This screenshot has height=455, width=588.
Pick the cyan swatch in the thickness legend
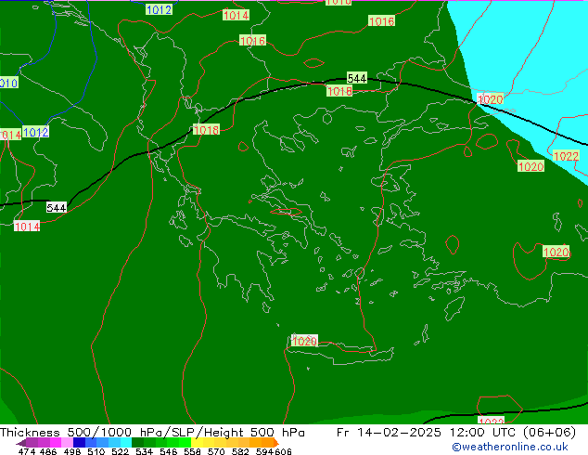pos(126,442)
